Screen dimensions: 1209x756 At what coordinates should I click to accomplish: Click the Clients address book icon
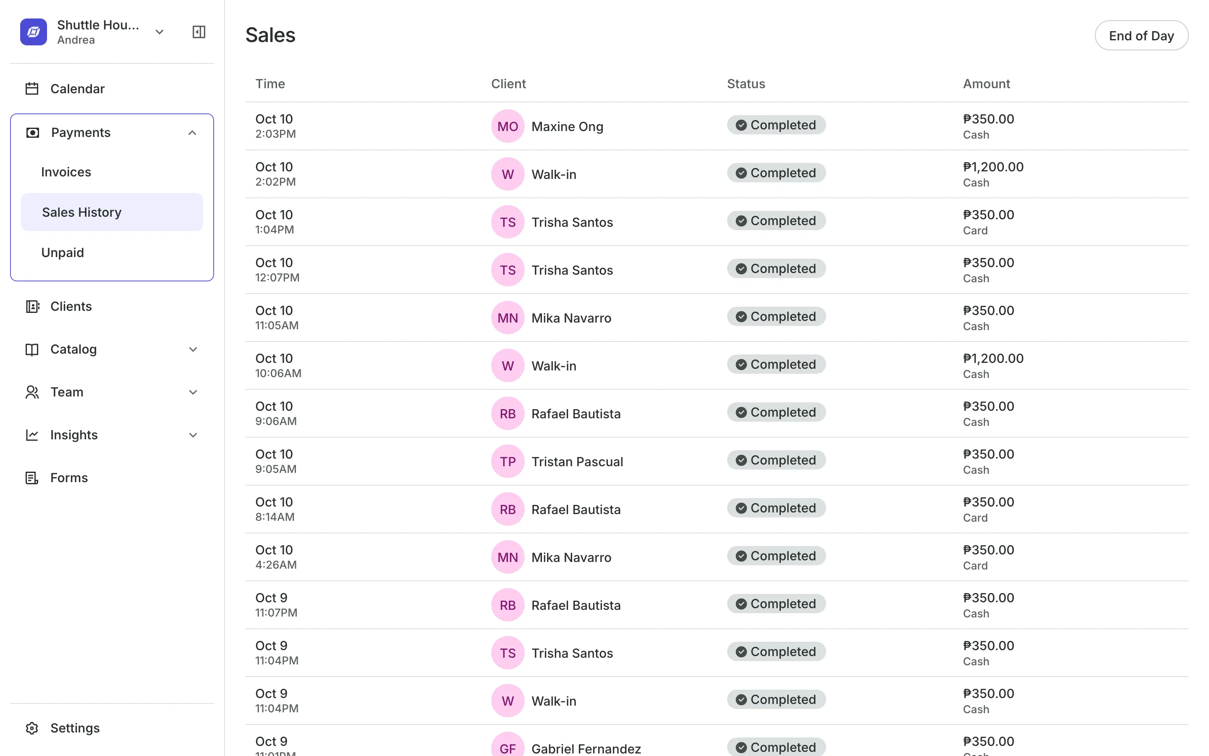pos(32,307)
